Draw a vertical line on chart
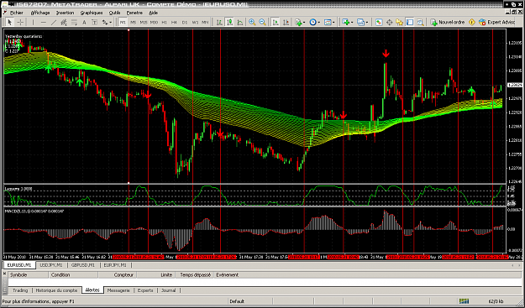The width and height of the screenshot is (525, 308). [x=33, y=23]
